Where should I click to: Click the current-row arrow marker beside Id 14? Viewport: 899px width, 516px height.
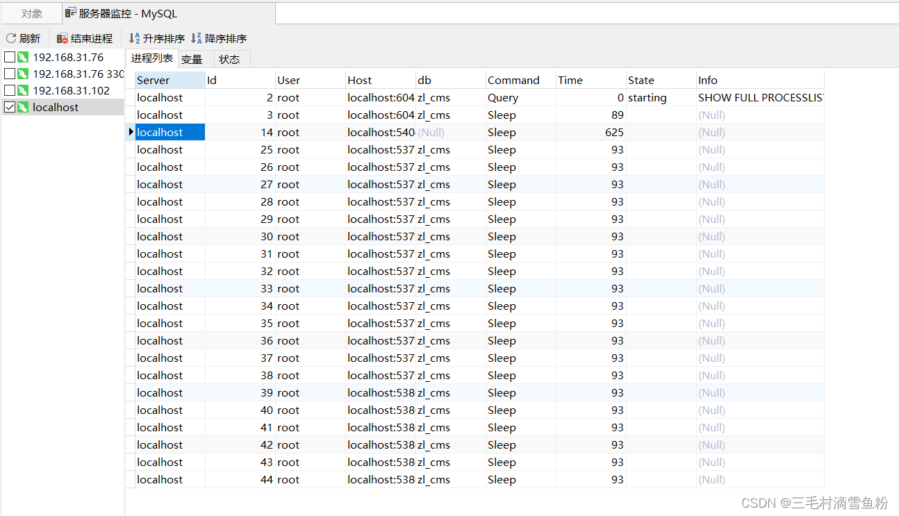(x=131, y=132)
